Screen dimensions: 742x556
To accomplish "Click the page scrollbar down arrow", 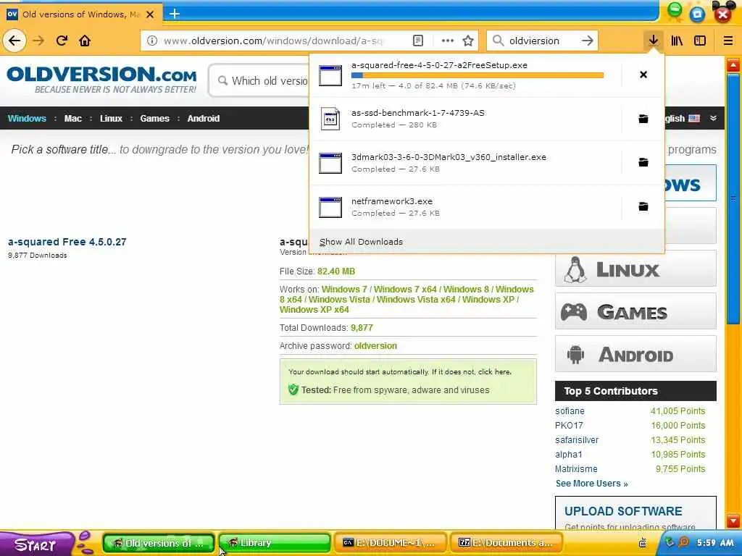I will click(x=733, y=521).
